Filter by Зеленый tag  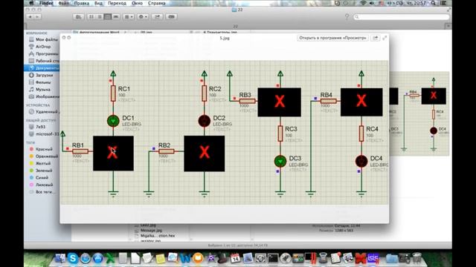41,171
